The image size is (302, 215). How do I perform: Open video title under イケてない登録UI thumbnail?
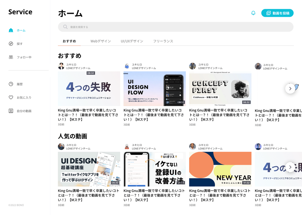pyautogui.click(x=154, y=195)
